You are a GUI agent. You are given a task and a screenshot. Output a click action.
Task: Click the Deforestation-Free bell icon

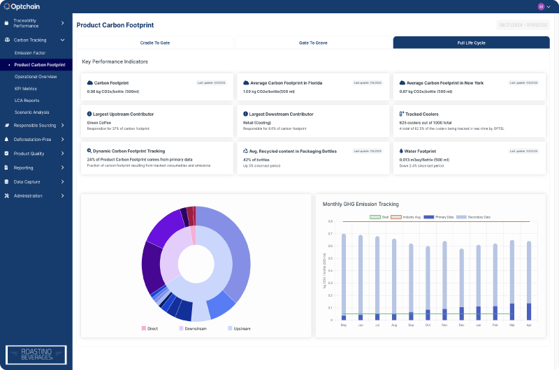6,140
